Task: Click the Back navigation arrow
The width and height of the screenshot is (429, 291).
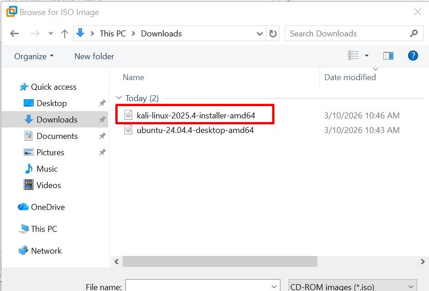Action: [x=14, y=34]
